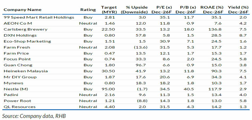This screenshot has height=120, width=252.
Task: Click the Neutral rating for AEON Co M
Action: coord(88,23)
